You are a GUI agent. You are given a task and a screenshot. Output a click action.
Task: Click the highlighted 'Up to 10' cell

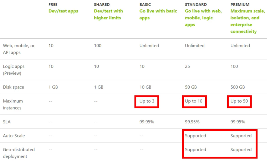pos(195,101)
